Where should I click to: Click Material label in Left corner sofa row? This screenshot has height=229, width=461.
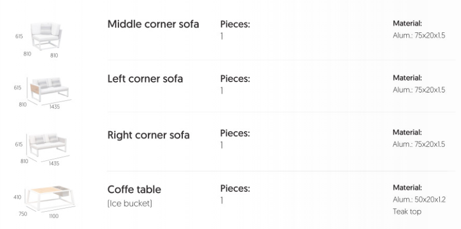point(407,78)
